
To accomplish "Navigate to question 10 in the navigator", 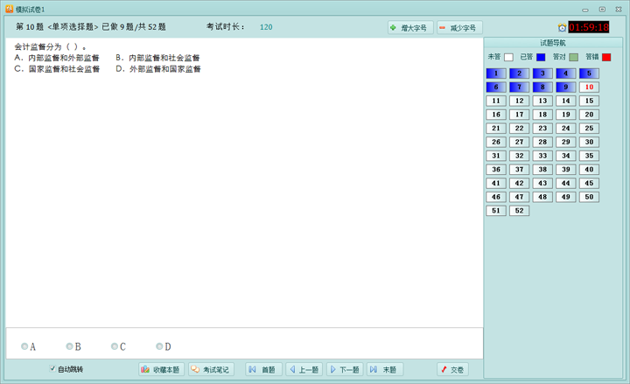I will click(x=589, y=87).
